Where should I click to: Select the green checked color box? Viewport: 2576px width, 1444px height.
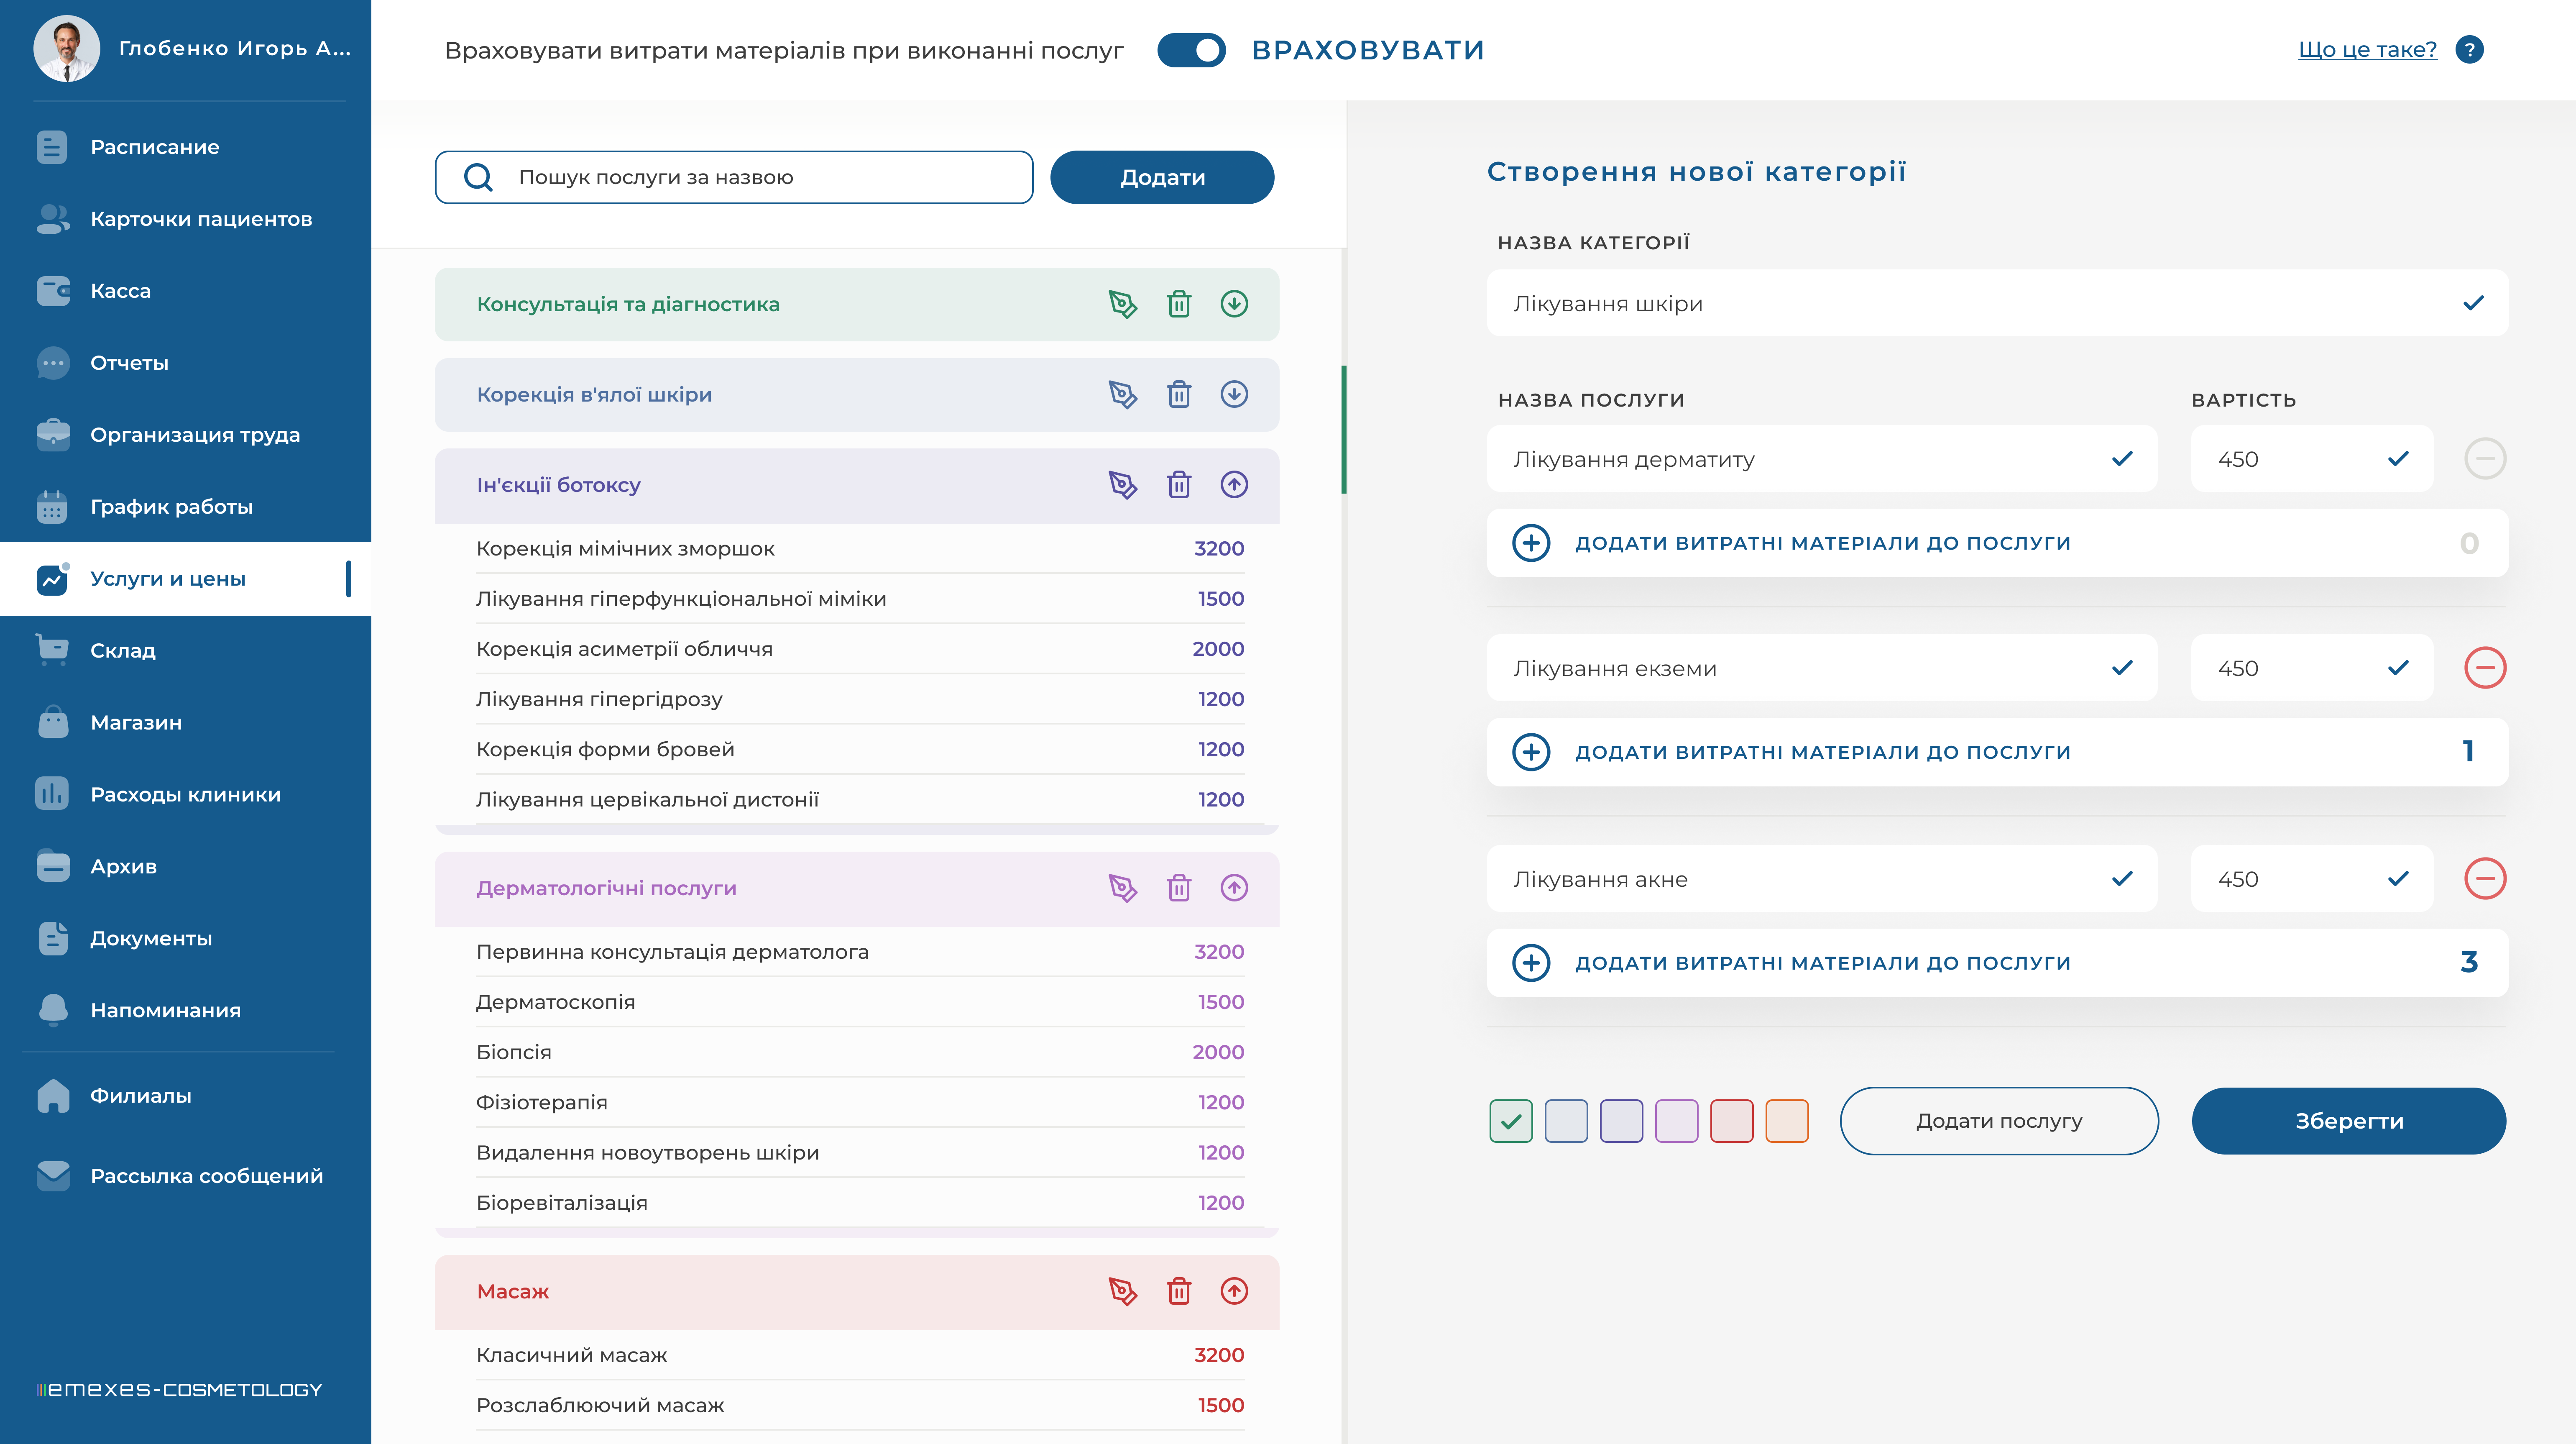point(1510,1121)
